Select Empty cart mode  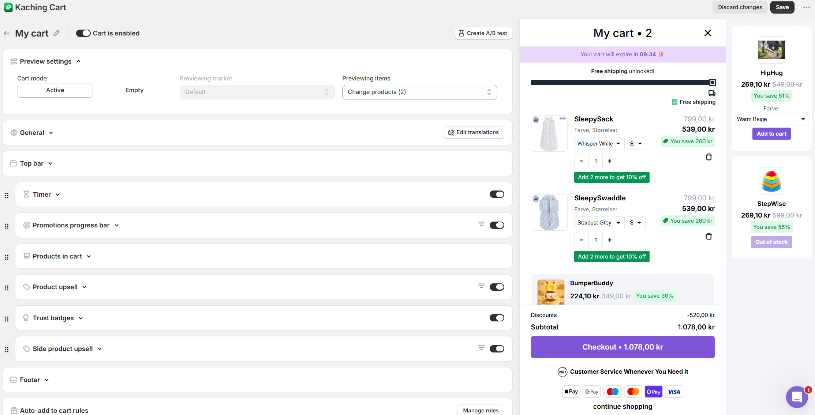point(134,90)
